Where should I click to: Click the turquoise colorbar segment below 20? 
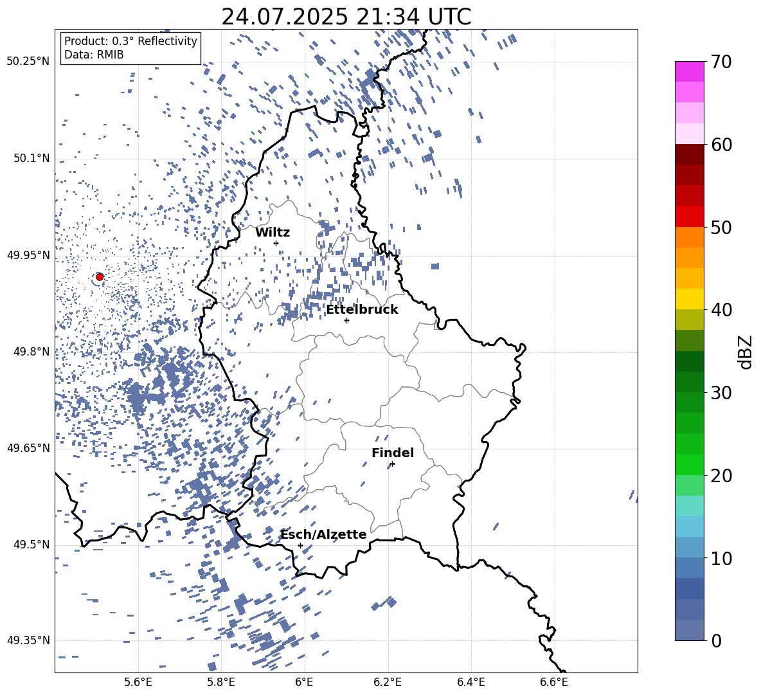point(689,506)
